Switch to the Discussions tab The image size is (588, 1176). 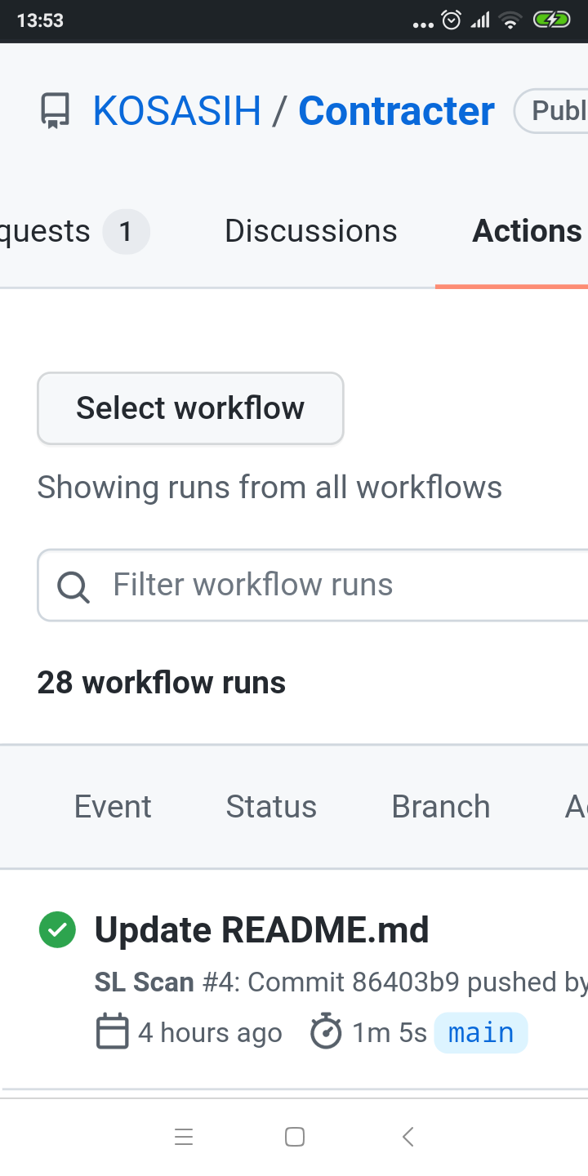point(311,231)
